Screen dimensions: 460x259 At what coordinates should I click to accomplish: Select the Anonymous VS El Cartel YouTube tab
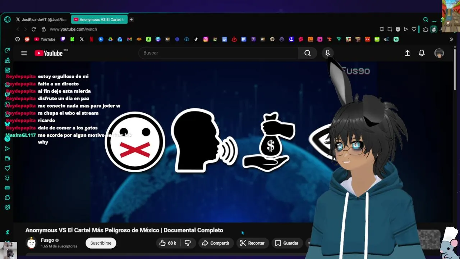99,19
